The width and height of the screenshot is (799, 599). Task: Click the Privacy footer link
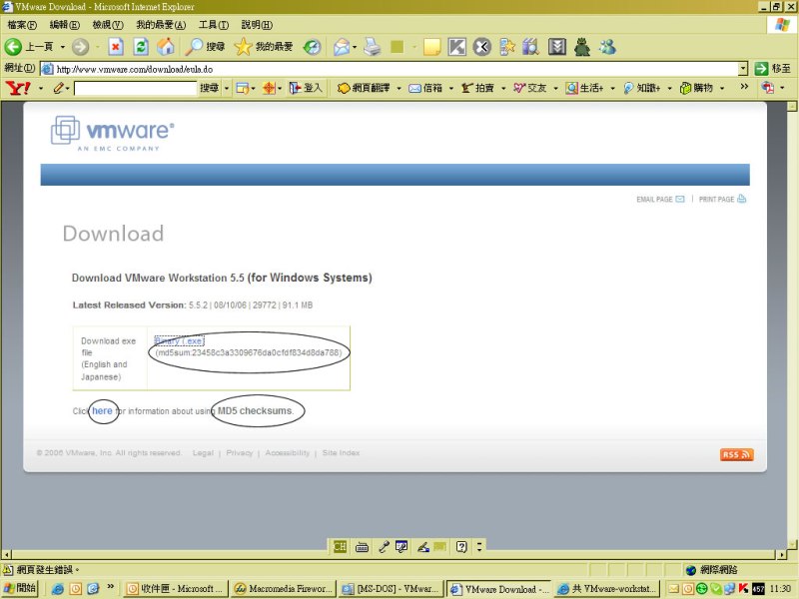pos(239,453)
